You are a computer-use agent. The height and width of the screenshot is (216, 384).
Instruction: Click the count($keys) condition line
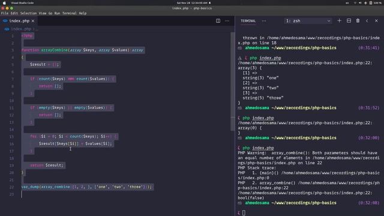pyautogui.click(x=73, y=79)
